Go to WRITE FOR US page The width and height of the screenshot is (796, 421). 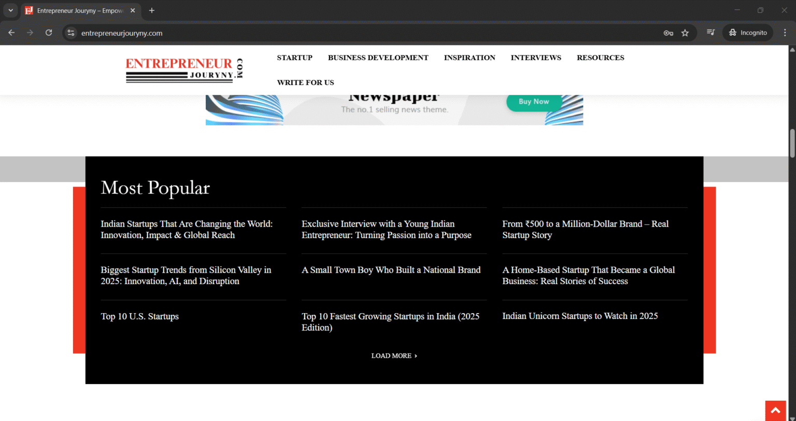tap(305, 82)
